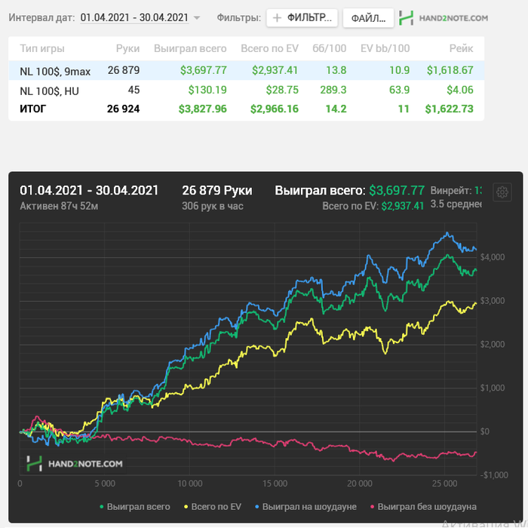Image resolution: width=528 pixels, height=528 pixels.
Task: Open the date range 01.04.2021 - 30.04.2021 selector
Action: point(134,17)
